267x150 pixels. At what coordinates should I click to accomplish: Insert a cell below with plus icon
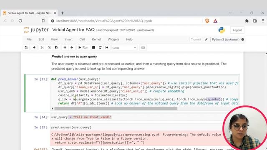tap(34, 47)
